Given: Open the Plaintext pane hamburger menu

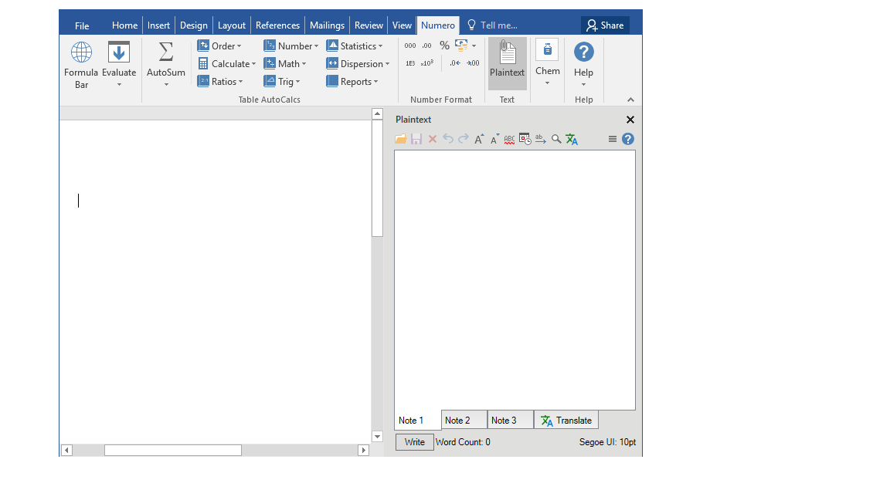Looking at the screenshot, I should coord(613,140).
